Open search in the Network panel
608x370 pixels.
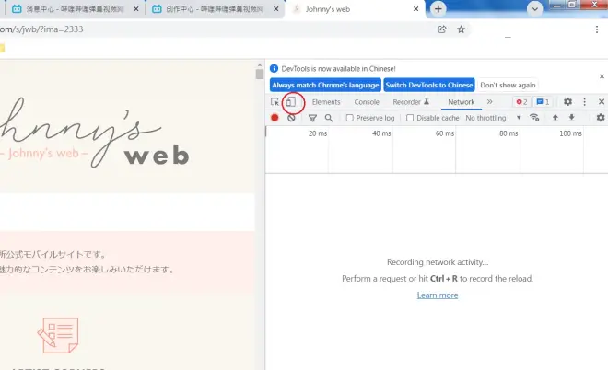tap(329, 118)
